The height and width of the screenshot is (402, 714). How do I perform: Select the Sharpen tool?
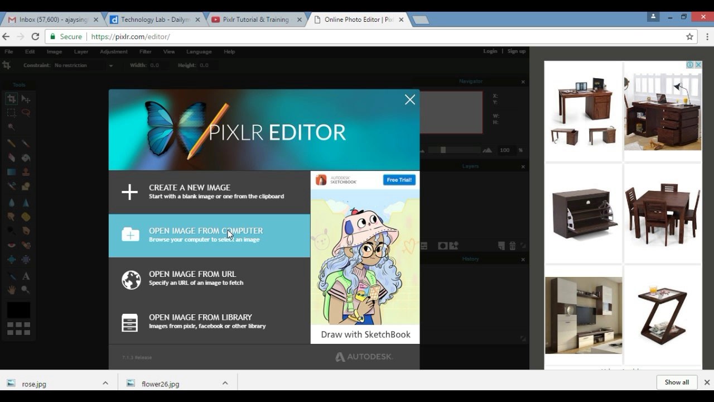(x=26, y=203)
